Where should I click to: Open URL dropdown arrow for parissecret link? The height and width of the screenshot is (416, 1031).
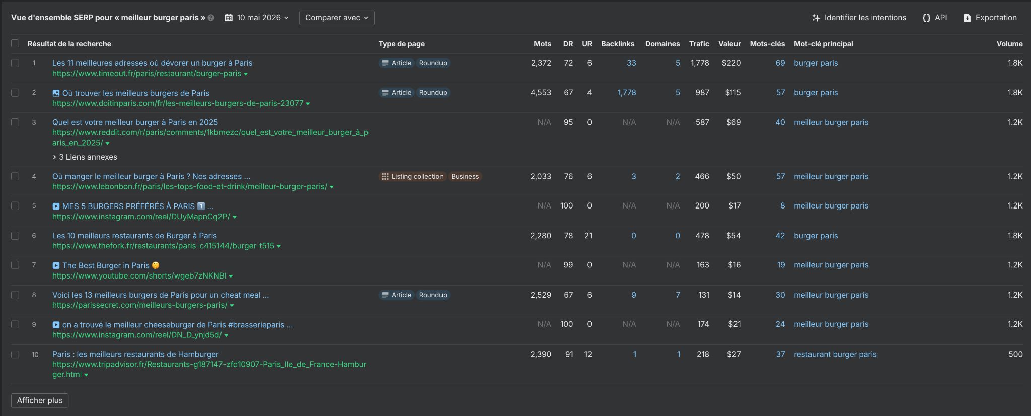coord(232,306)
